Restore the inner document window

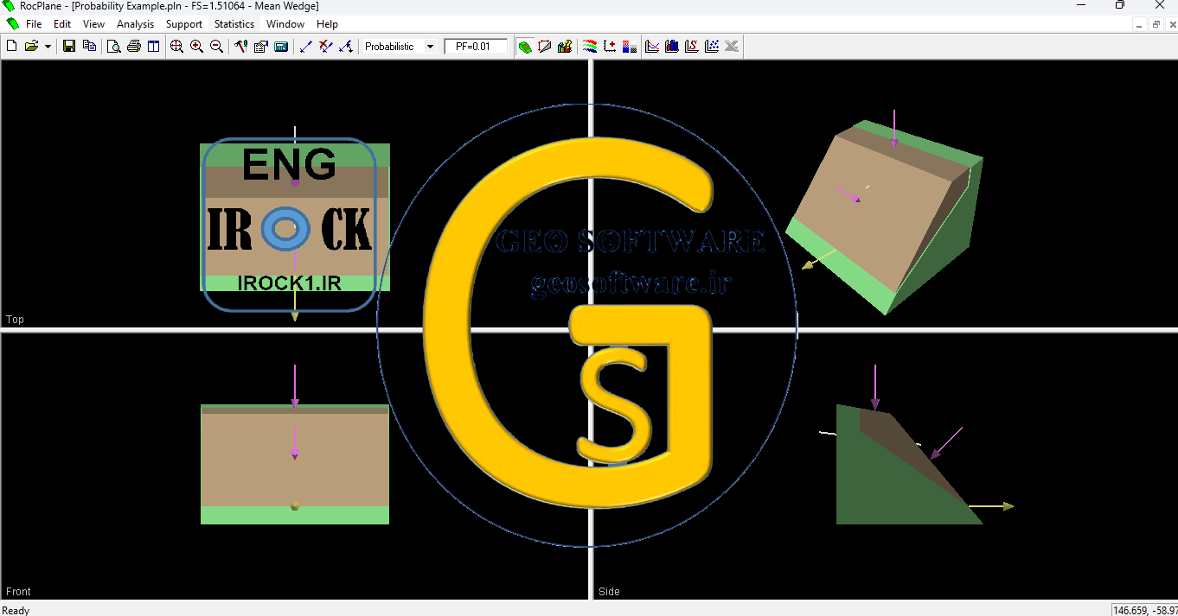point(1156,24)
